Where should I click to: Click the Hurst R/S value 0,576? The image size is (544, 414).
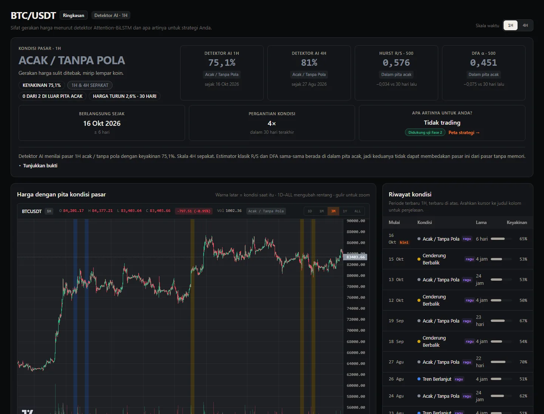point(396,63)
